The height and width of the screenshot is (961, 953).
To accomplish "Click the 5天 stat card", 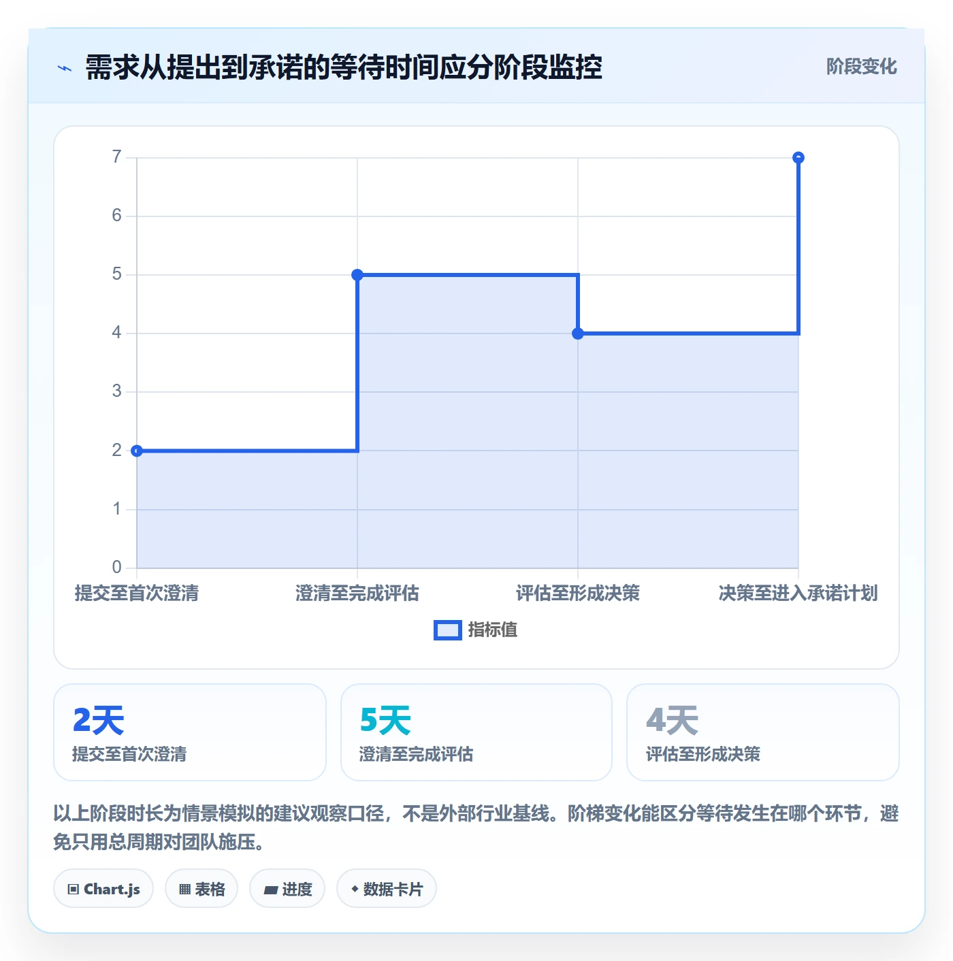I will (x=476, y=732).
